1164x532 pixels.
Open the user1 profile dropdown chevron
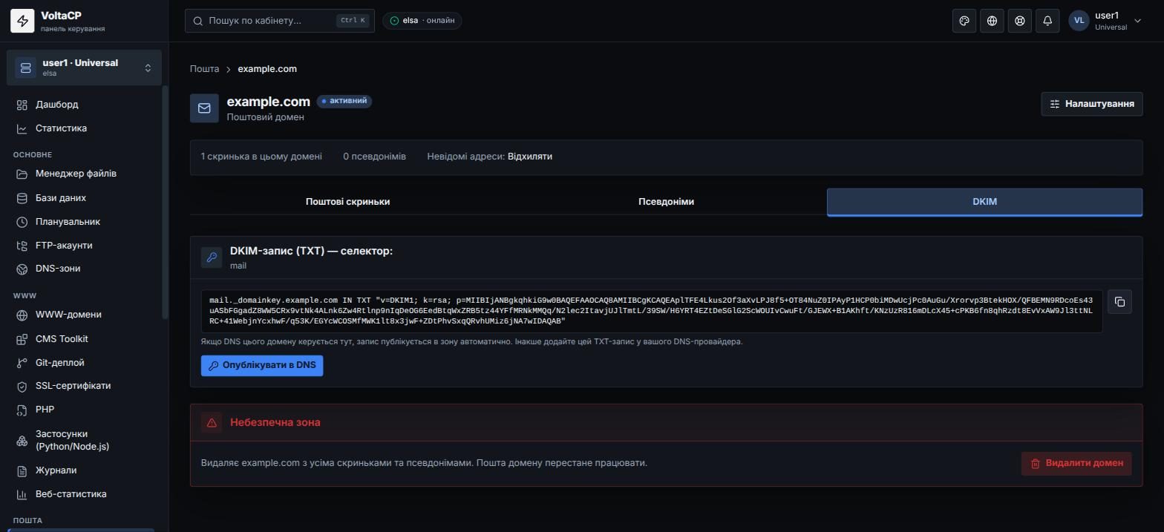[x=1137, y=21]
